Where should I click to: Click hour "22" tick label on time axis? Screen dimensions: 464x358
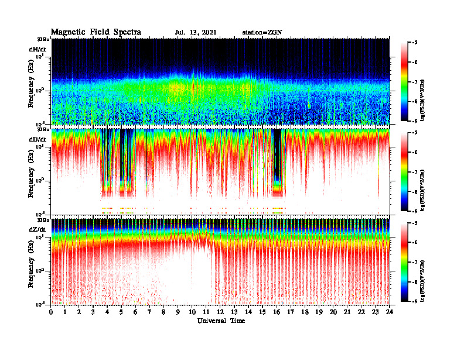[361, 312]
